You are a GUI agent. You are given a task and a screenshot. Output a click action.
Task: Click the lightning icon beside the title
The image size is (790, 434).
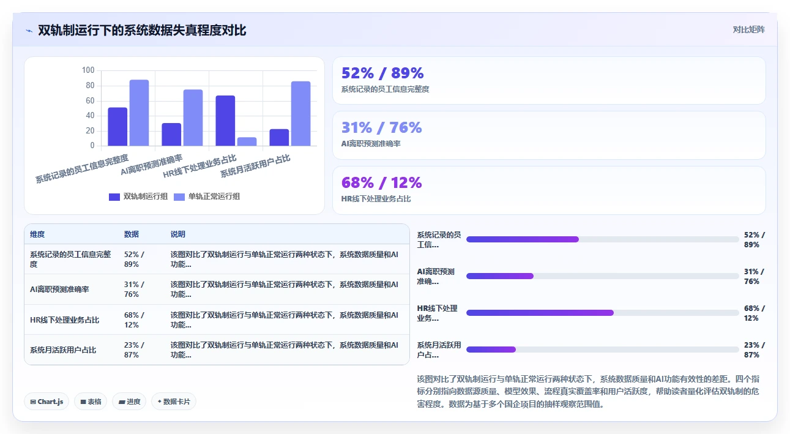pyautogui.click(x=29, y=31)
